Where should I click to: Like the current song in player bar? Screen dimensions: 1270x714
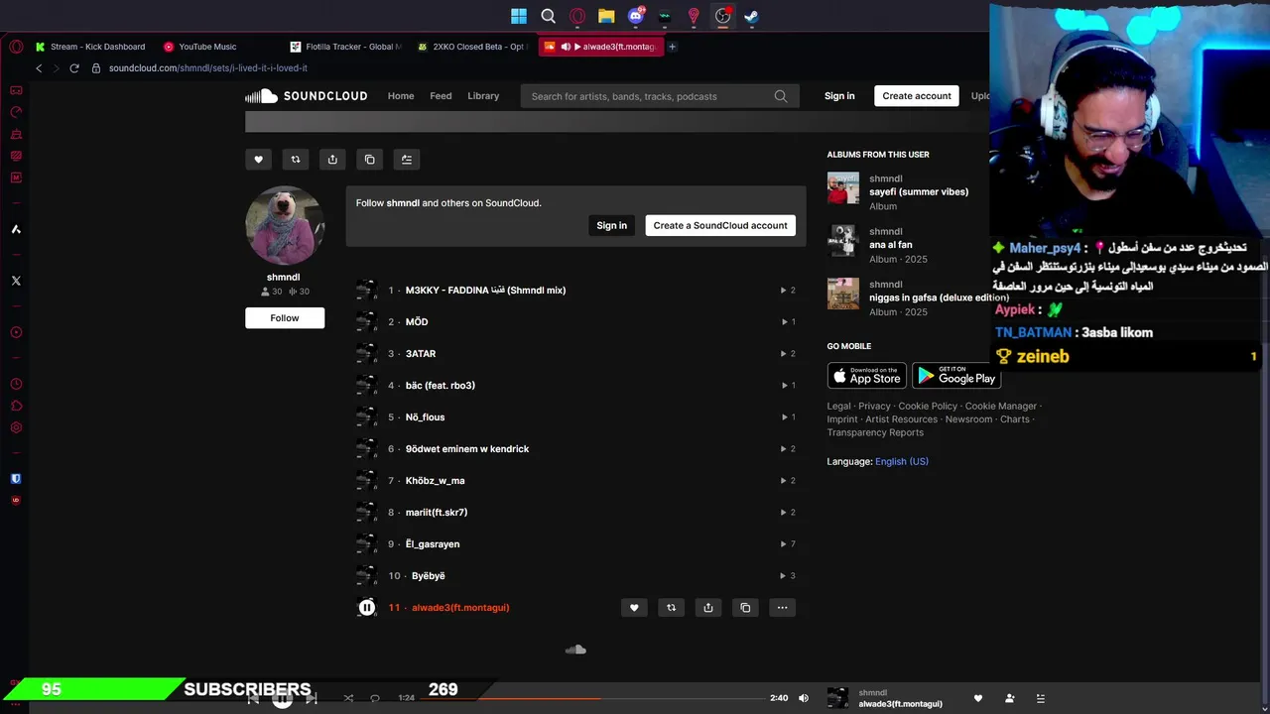978,698
